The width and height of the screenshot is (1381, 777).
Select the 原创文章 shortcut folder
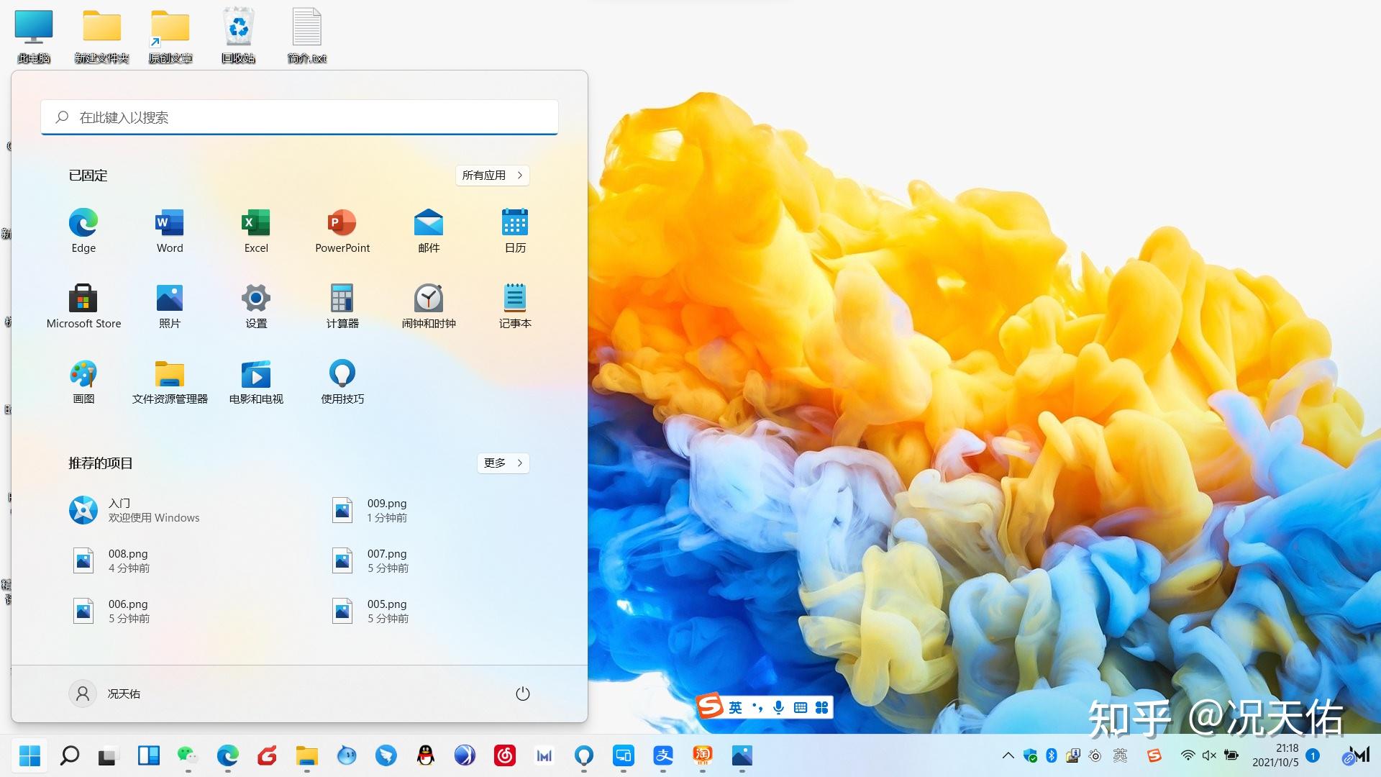(x=170, y=36)
